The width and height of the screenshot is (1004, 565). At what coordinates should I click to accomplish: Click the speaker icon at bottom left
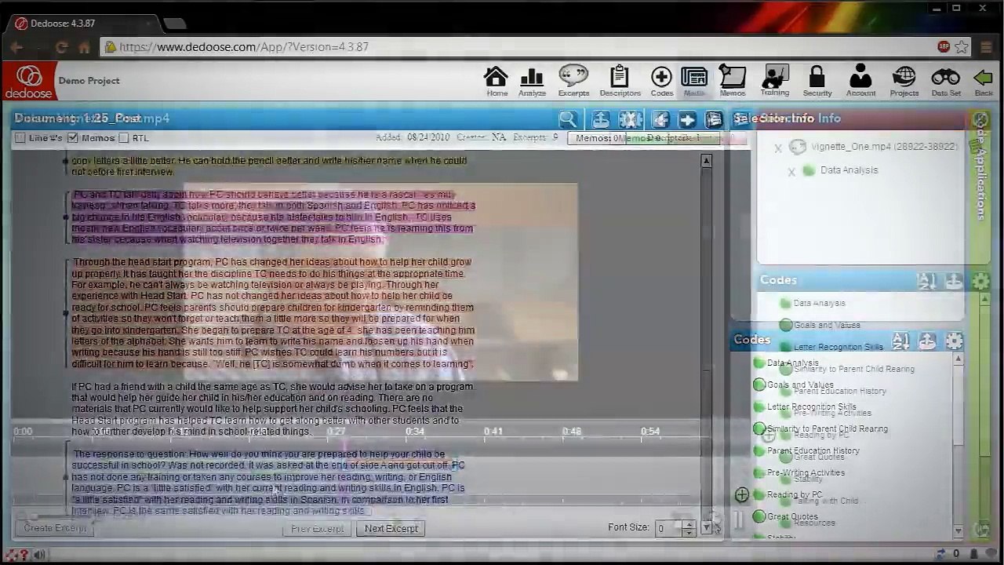pyautogui.click(x=38, y=555)
